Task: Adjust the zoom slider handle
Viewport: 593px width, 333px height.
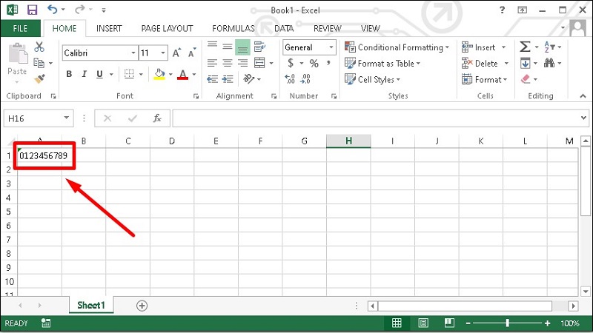Action: [x=508, y=323]
